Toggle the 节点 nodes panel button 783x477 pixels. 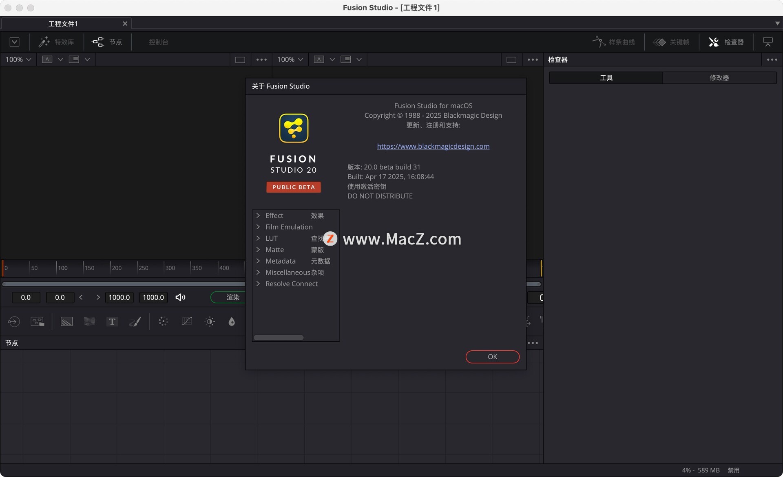[107, 42]
